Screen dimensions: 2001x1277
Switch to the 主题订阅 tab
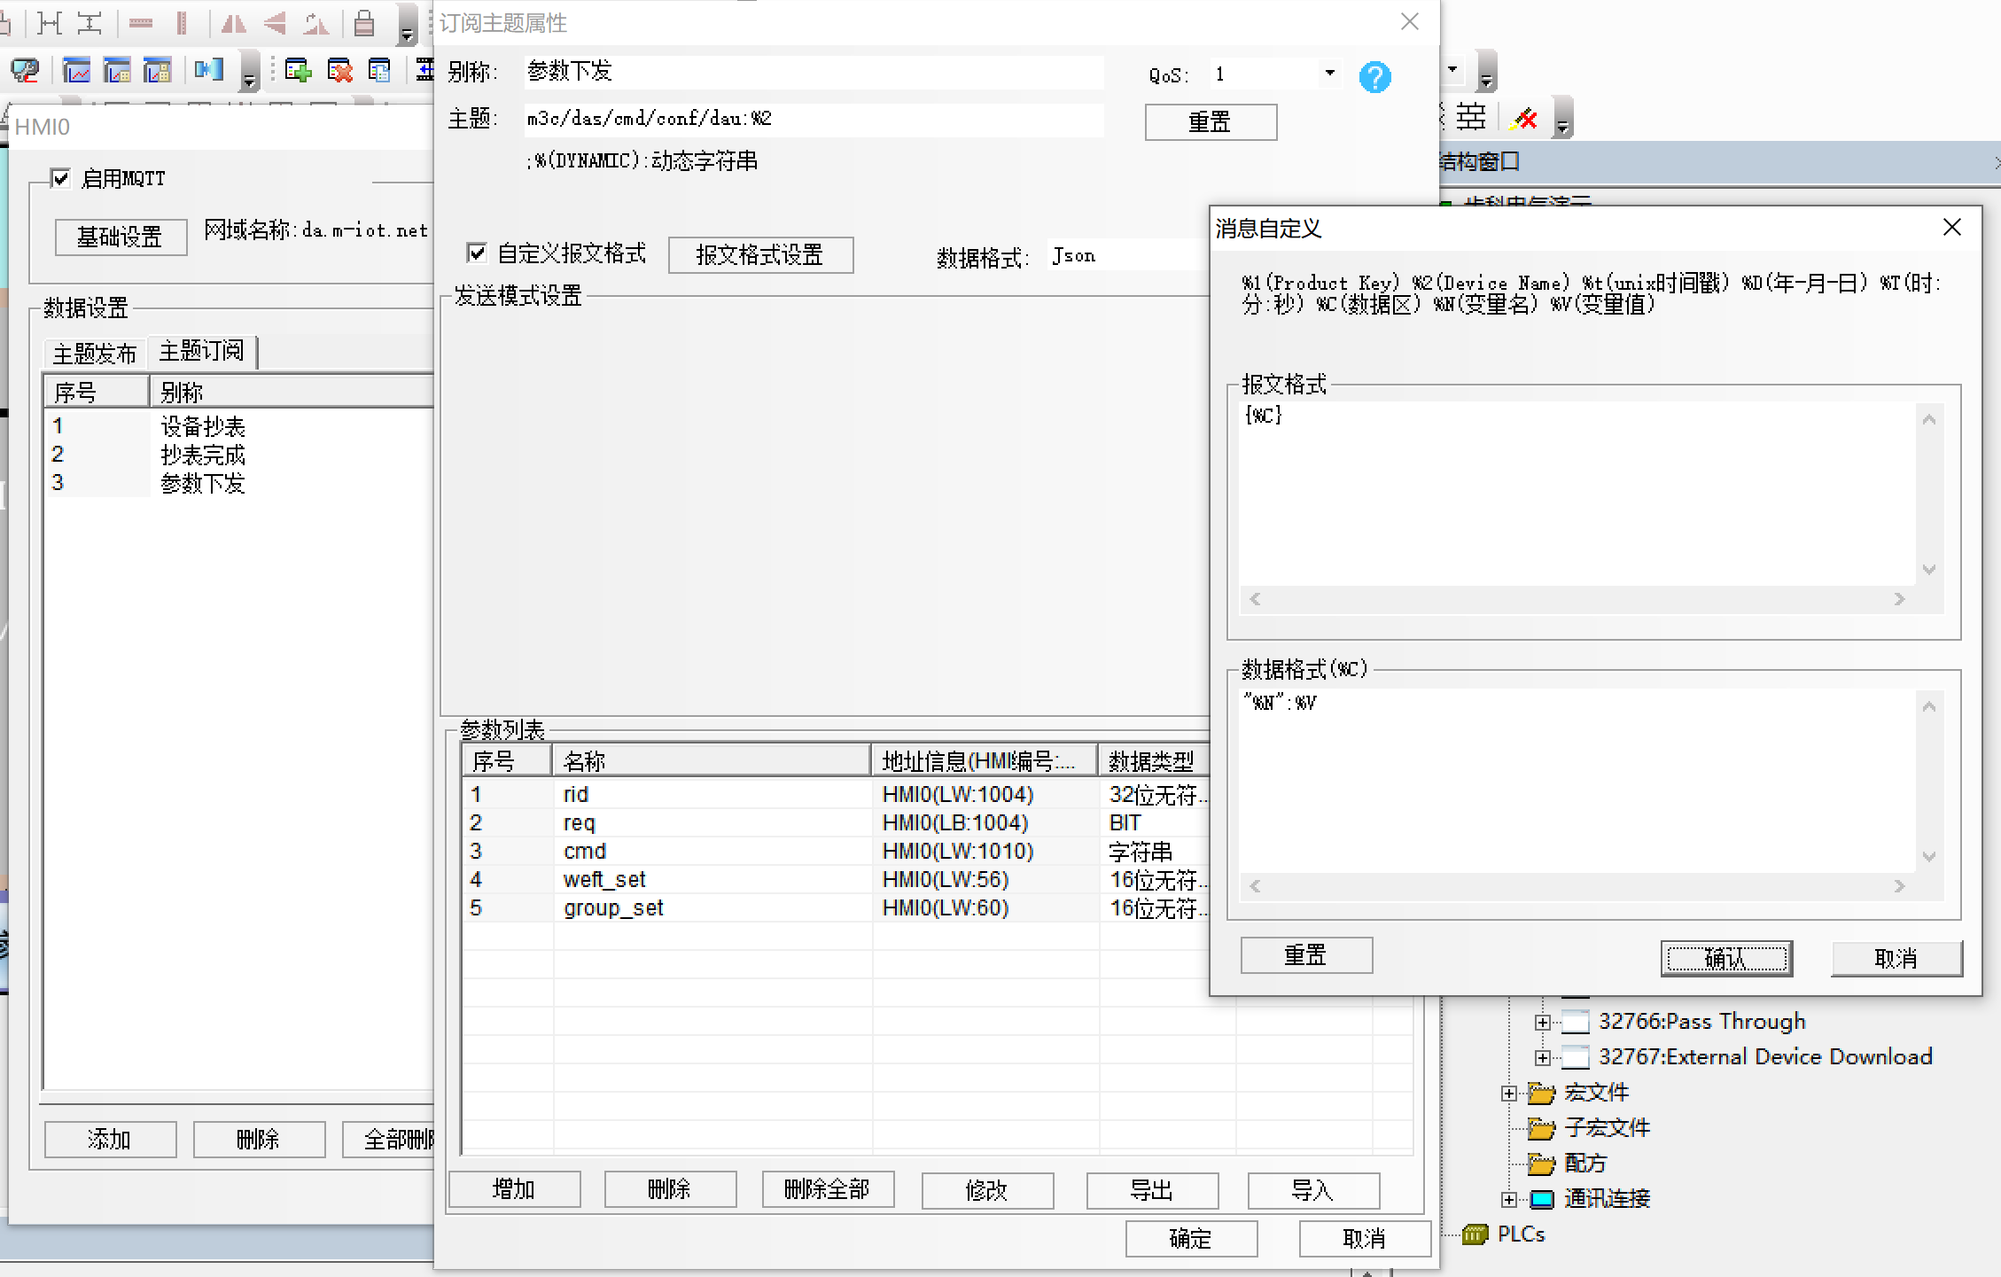click(201, 351)
